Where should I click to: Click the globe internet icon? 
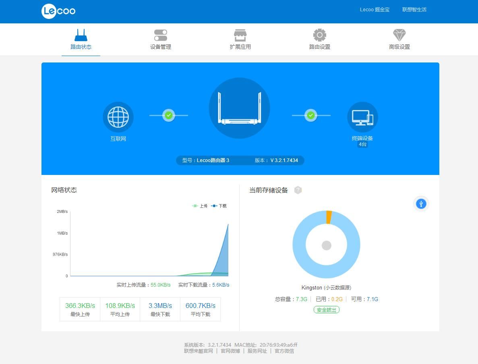tap(118, 117)
